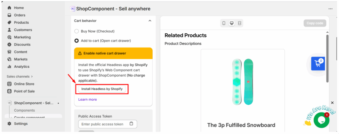Click the preview panel vertical scrollbar
Image resolution: width=339 pixels, height=134 pixels.
[327, 59]
